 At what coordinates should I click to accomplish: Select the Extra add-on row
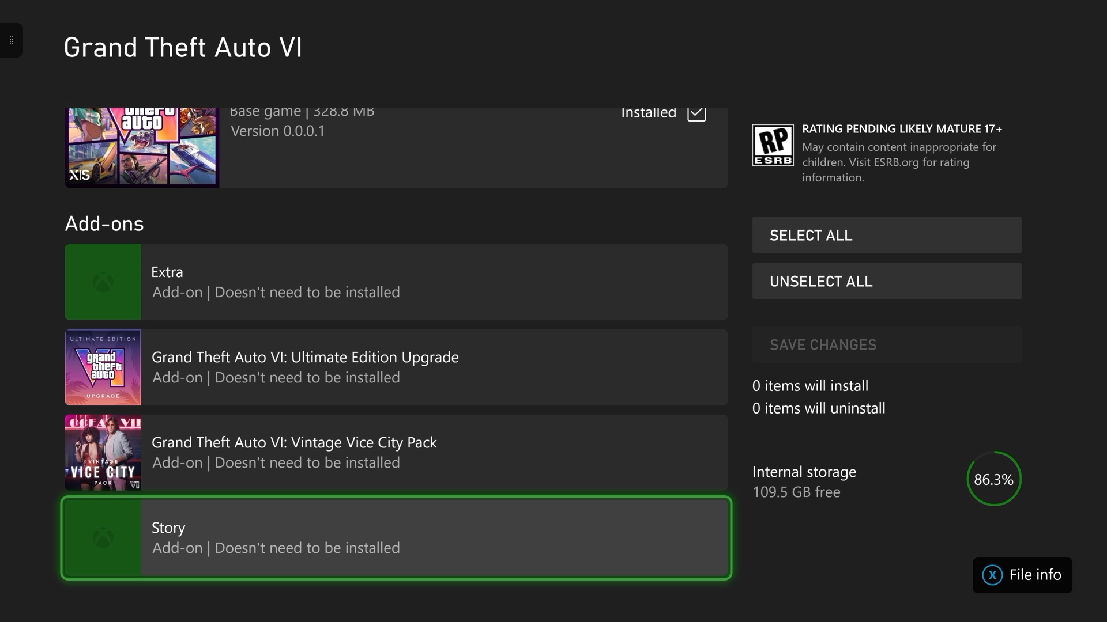coord(396,282)
